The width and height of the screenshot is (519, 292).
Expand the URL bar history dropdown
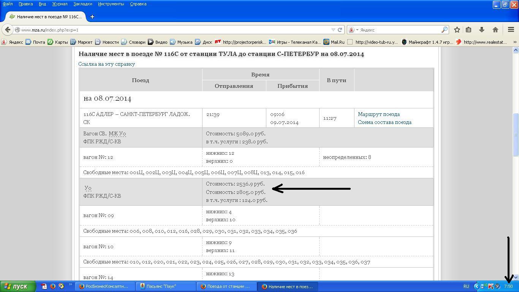pyautogui.click(x=333, y=30)
